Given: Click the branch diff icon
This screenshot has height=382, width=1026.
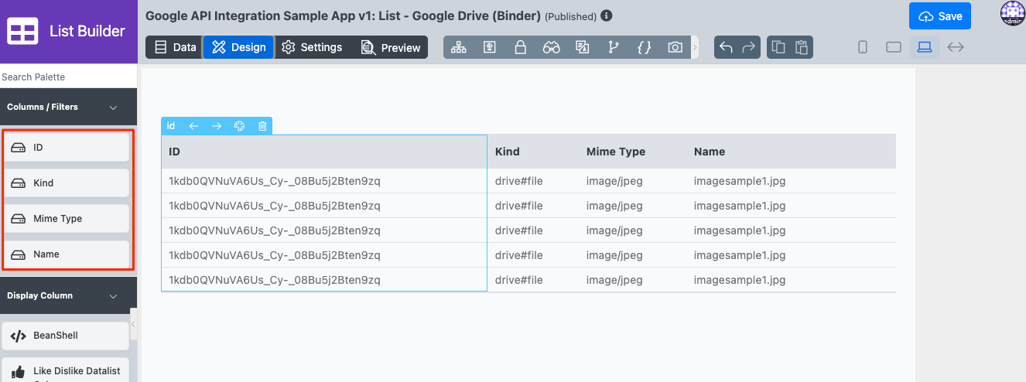Looking at the screenshot, I should (x=614, y=47).
